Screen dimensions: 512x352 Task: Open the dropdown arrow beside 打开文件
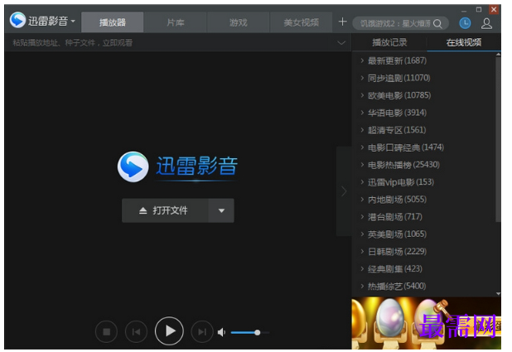(221, 210)
